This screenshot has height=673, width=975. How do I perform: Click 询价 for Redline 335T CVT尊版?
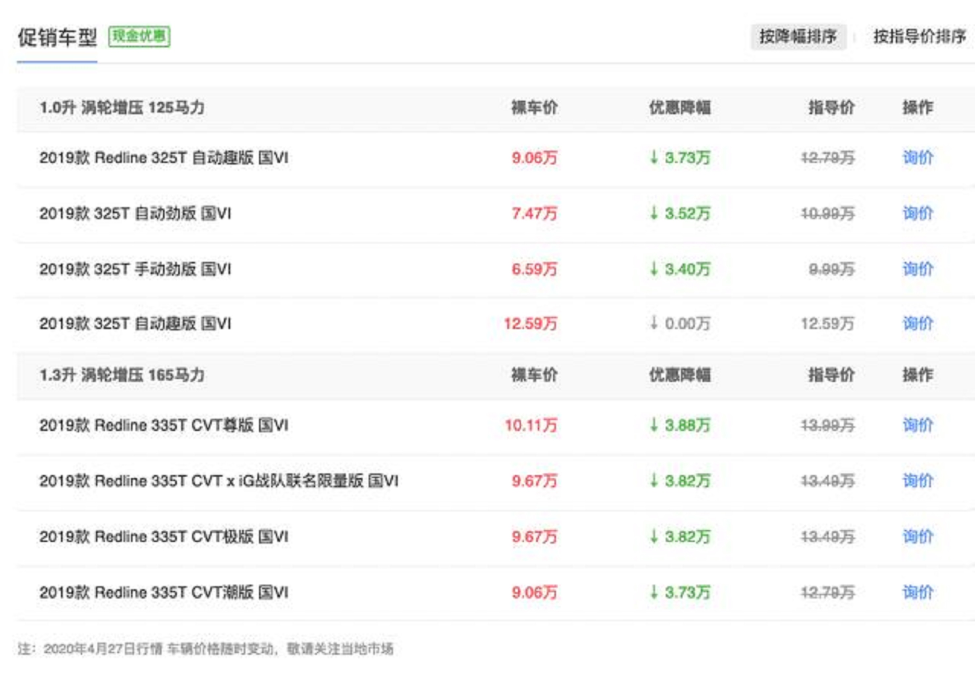[918, 425]
